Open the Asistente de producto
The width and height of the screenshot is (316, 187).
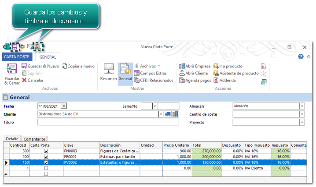pyautogui.click(x=235, y=73)
